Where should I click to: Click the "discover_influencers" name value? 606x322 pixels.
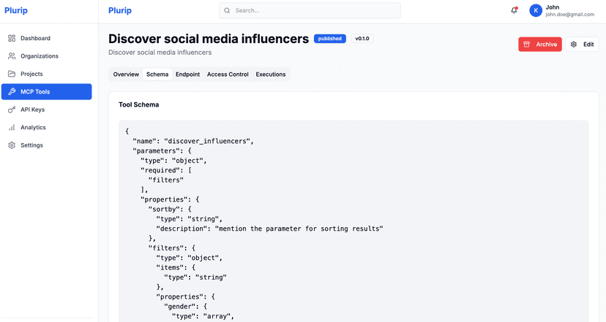tap(207, 141)
